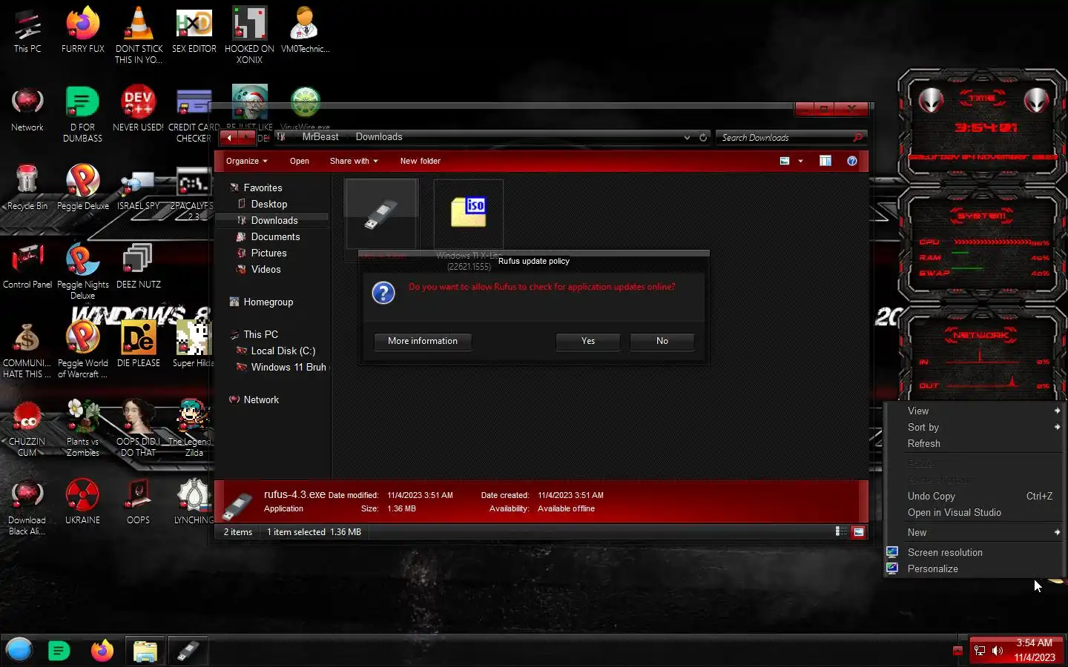The width and height of the screenshot is (1068, 667).
Task: Select the Windows 11 Bruh drive
Action: coord(289,368)
